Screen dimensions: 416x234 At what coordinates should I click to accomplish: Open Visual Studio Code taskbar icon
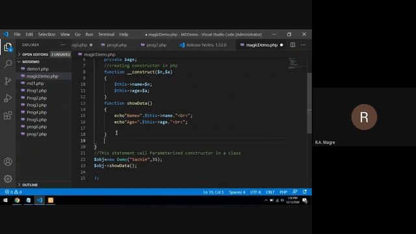tap(39, 200)
